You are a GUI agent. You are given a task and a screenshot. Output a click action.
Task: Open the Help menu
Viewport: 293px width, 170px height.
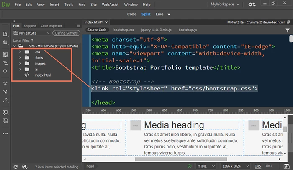146,5
